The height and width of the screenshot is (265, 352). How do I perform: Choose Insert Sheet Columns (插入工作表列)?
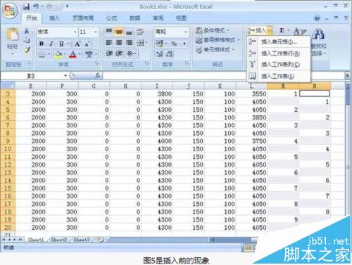(x=279, y=65)
